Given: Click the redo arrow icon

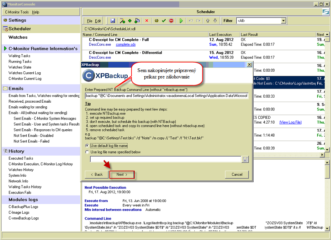Looking at the screenshot, I should point(198,21).
